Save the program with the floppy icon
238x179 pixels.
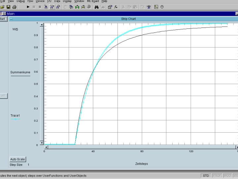[x=8, y=7]
